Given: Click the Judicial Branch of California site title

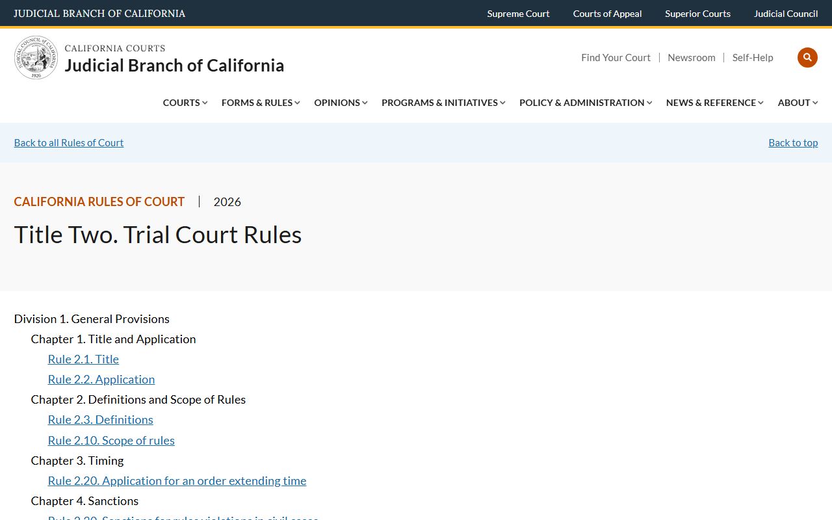Looking at the screenshot, I should click(174, 66).
